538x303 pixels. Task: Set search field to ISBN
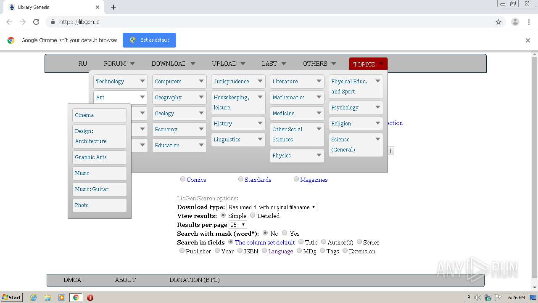coord(240,251)
